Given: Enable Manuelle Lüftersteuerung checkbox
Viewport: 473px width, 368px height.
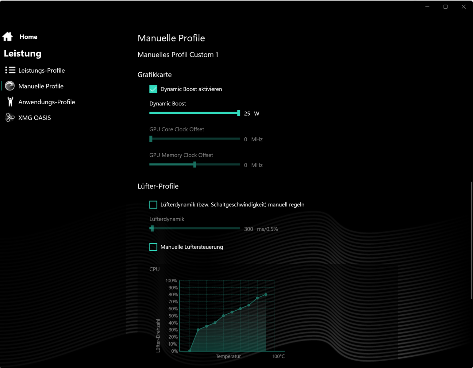Looking at the screenshot, I should click(153, 247).
